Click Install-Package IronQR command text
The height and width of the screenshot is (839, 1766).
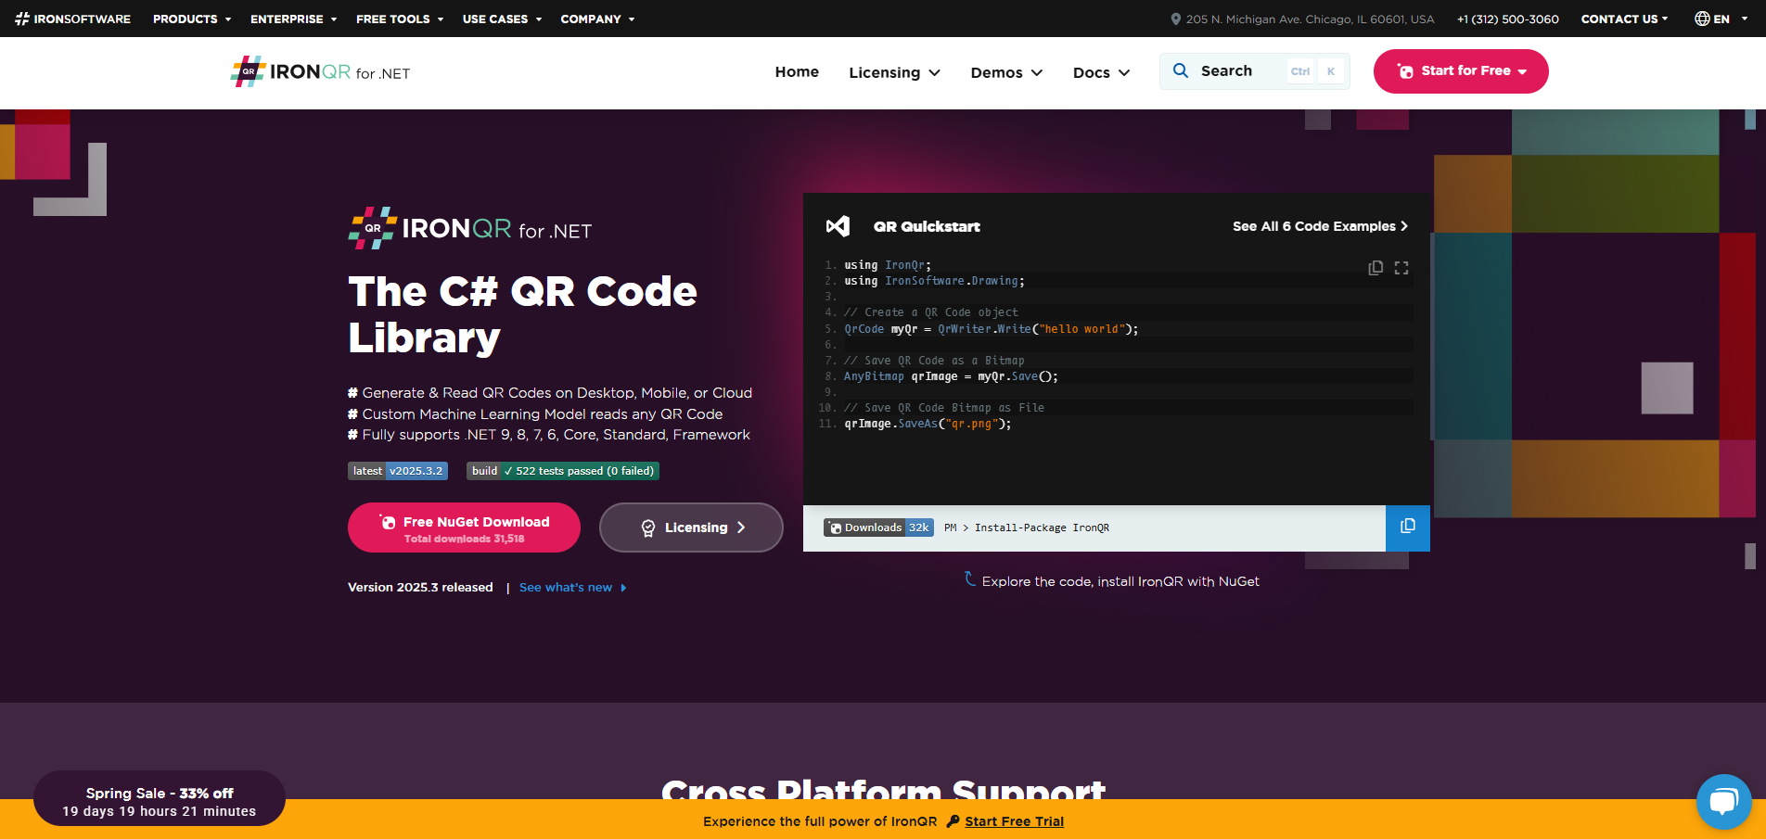[1042, 528]
